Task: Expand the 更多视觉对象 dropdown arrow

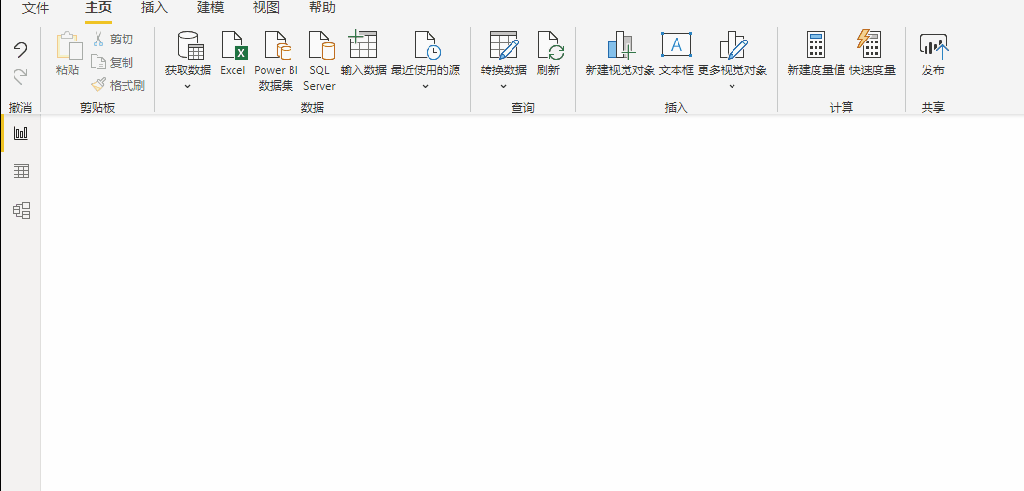Action: click(733, 86)
